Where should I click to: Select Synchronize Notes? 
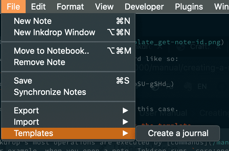click(50, 92)
